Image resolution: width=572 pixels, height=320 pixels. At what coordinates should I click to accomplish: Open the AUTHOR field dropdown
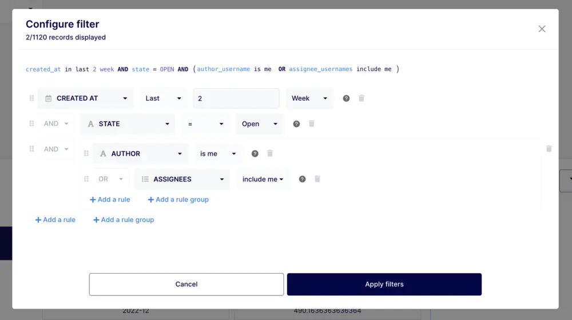tap(140, 153)
